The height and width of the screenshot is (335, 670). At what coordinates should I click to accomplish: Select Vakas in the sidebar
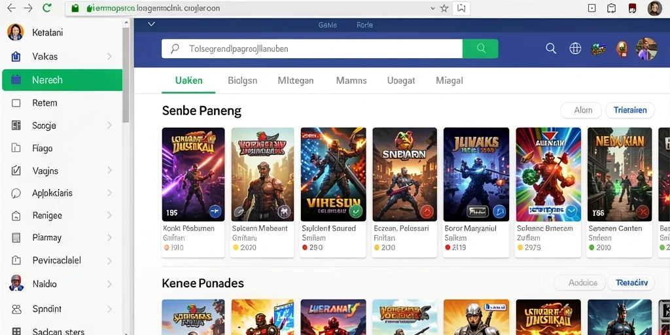62,56
